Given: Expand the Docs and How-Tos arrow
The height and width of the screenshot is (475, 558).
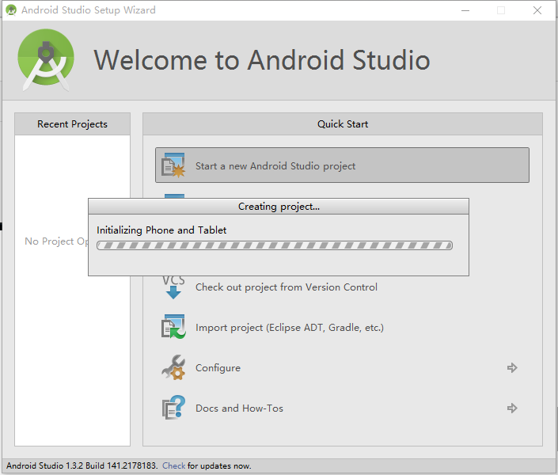Looking at the screenshot, I should pos(512,408).
